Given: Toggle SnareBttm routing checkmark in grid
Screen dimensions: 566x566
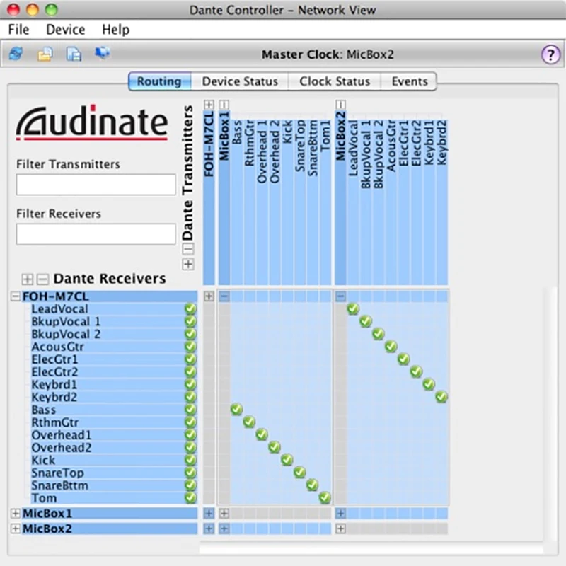Looking at the screenshot, I should [x=312, y=485].
